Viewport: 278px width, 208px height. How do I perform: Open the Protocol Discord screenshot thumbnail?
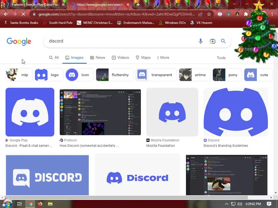(100, 112)
